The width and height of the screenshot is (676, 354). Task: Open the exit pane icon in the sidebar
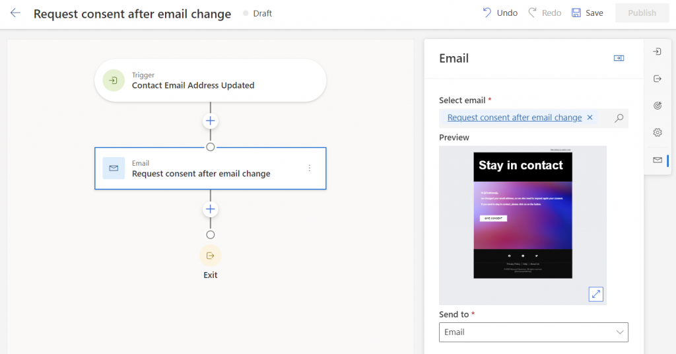click(x=657, y=79)
